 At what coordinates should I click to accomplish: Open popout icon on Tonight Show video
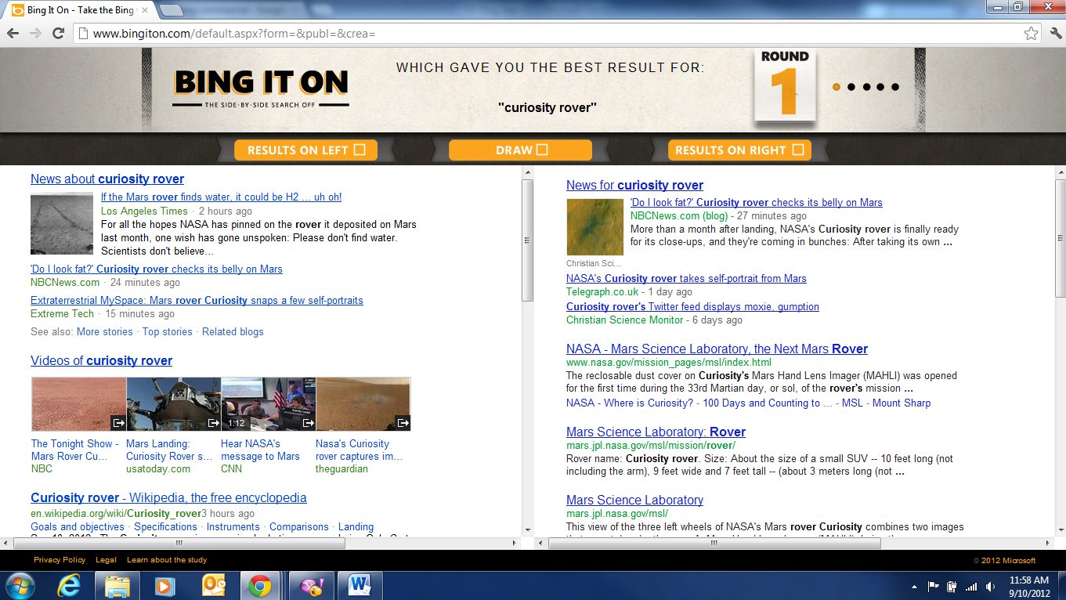pyautogui.click(x=118, y=423)
